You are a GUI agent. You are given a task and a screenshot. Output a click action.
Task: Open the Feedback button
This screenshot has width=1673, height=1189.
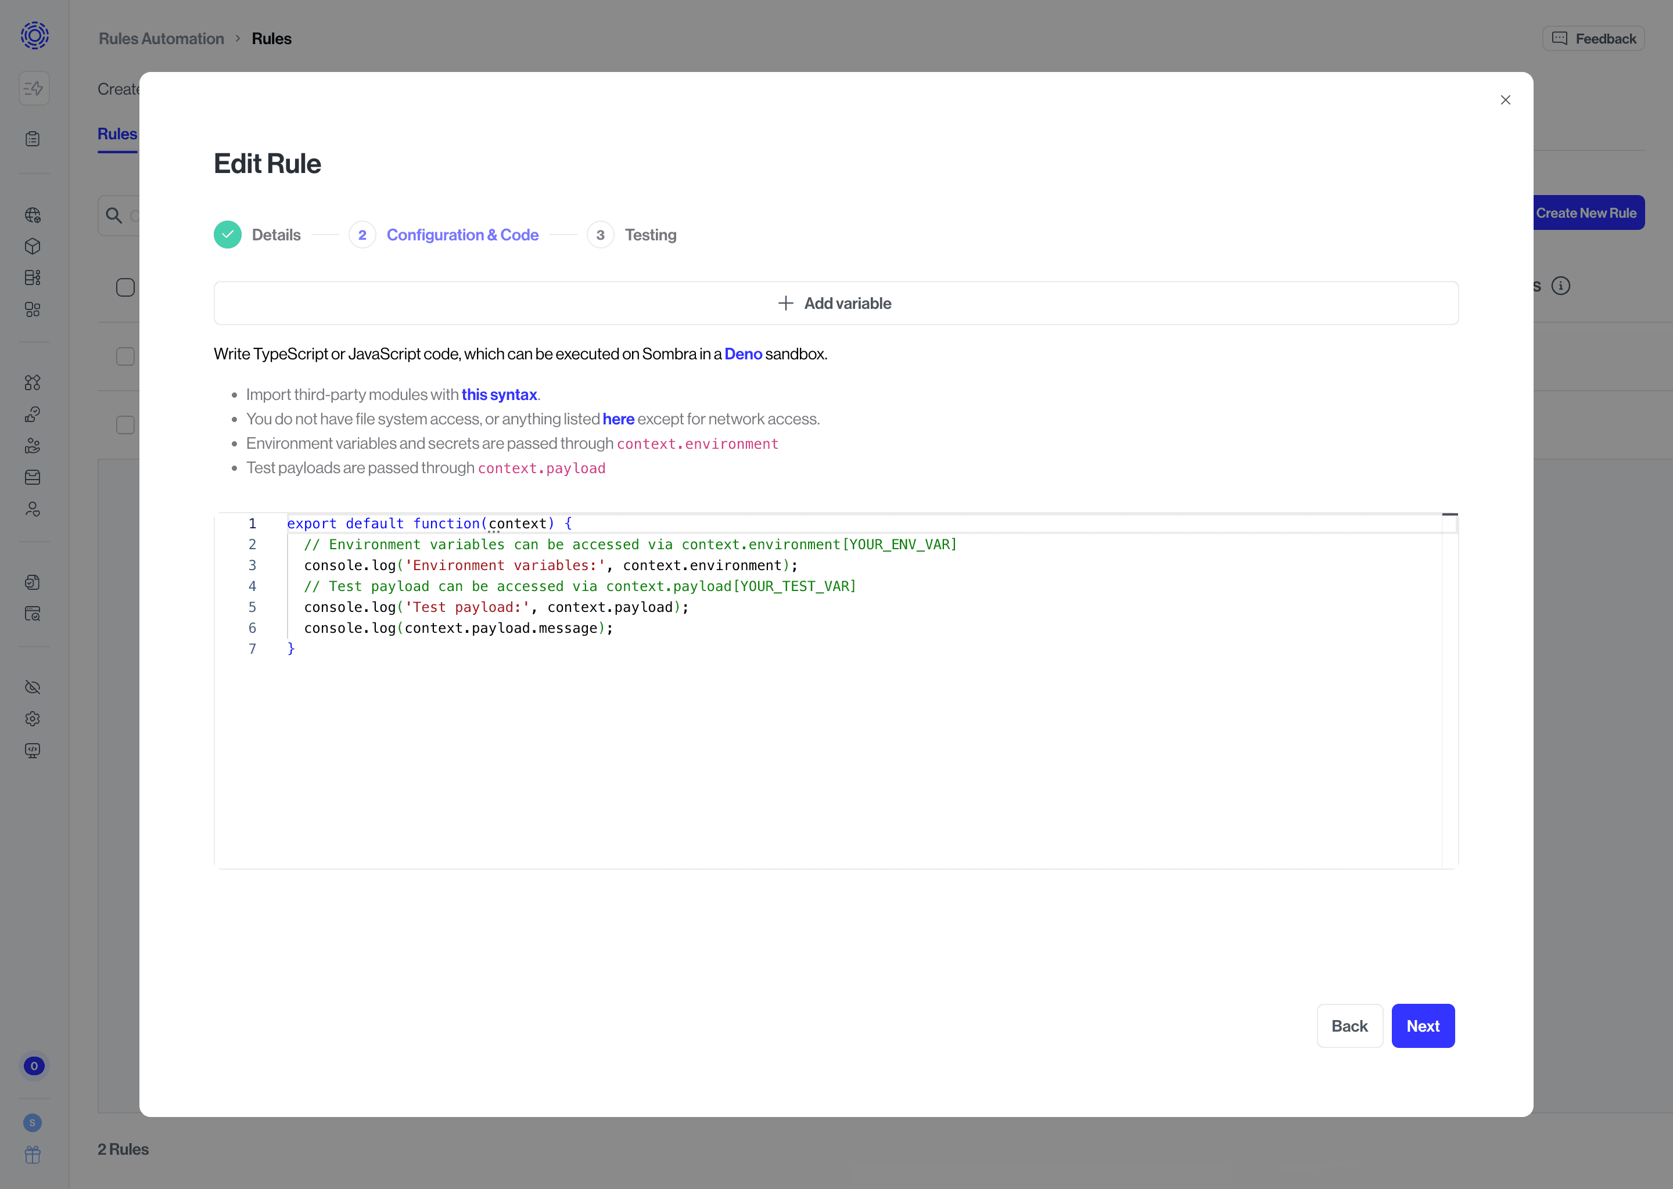[1593, 39]
